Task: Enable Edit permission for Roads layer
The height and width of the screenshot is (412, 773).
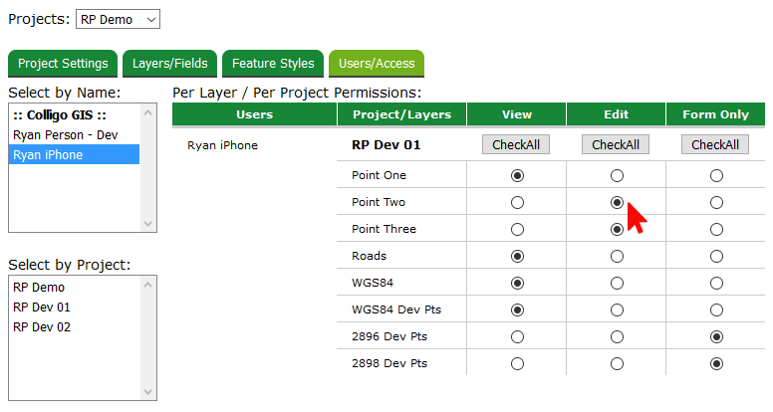Action: tap(617, 256)
